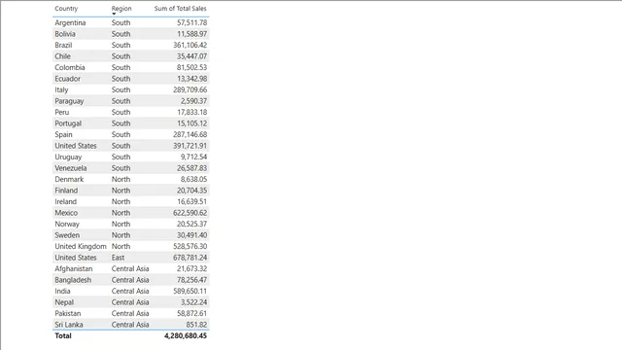
Task: Click the 391,721.91 sales value
Action: (190, 146)
